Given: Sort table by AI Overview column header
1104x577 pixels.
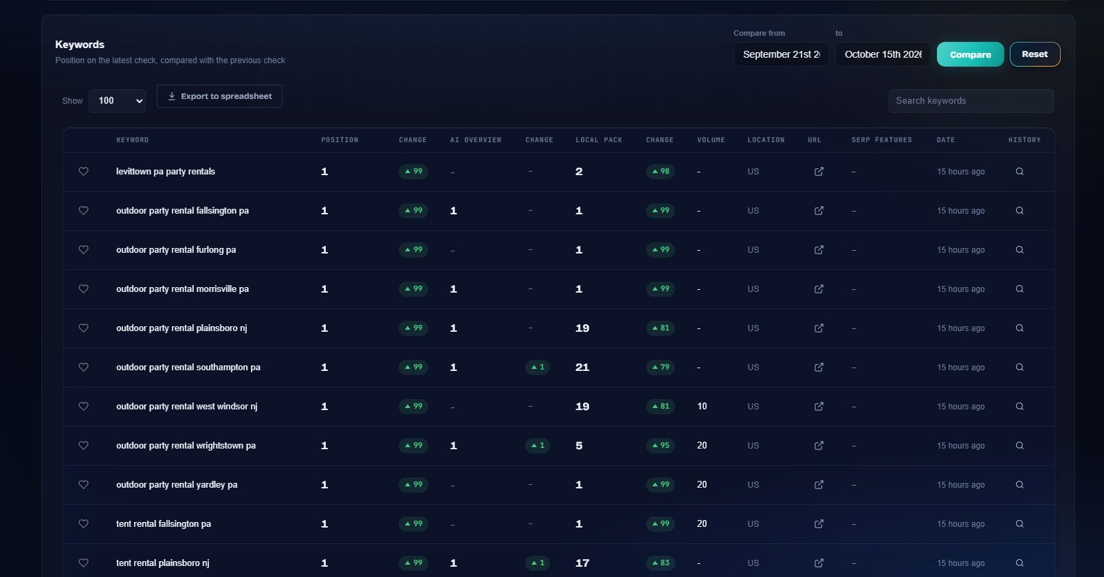Looking at the screenshot, I should pos(476,140).
